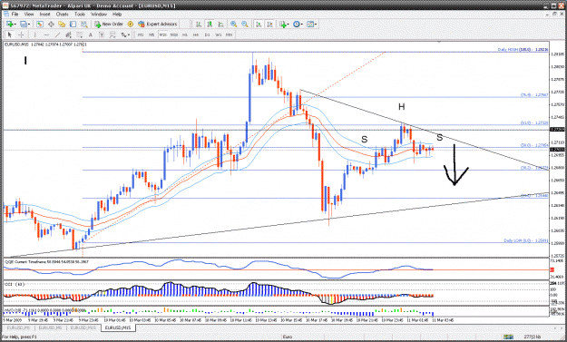Viewport: 567px width, 342px height.
Task: Open MetaEditor yellow icon
Action: coord(130,24)
